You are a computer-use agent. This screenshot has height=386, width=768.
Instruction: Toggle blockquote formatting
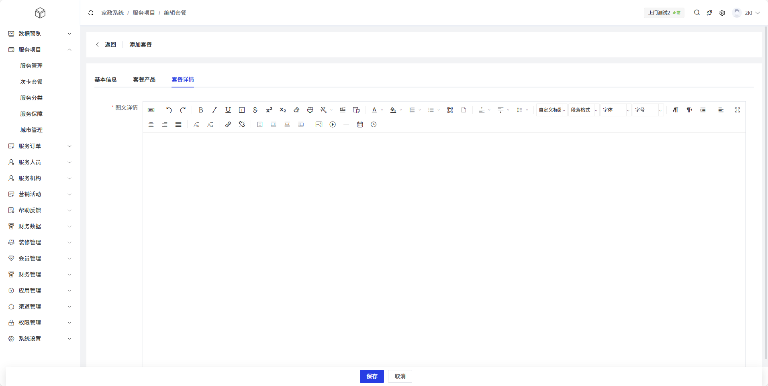(343, 110)
